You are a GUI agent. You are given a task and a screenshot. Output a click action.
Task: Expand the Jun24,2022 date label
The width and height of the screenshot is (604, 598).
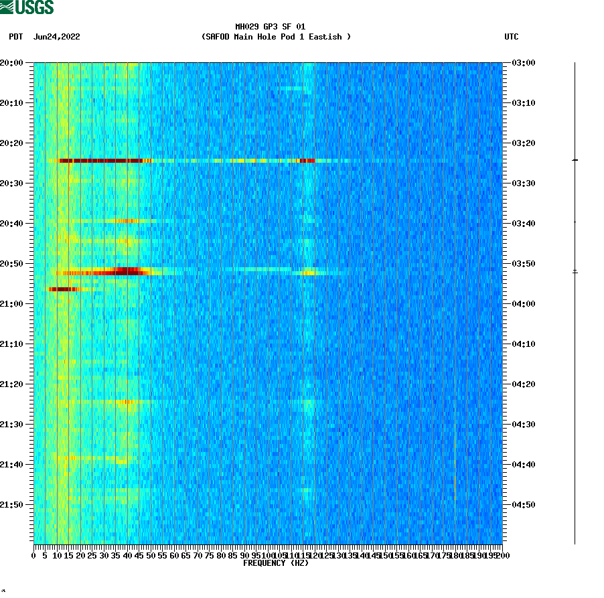pyautogui.click(x=57, y=38)
